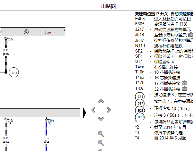Viewport: 193px width, 151px height.
Task: Click ground point 687 circle in legend
Action: 140,103
